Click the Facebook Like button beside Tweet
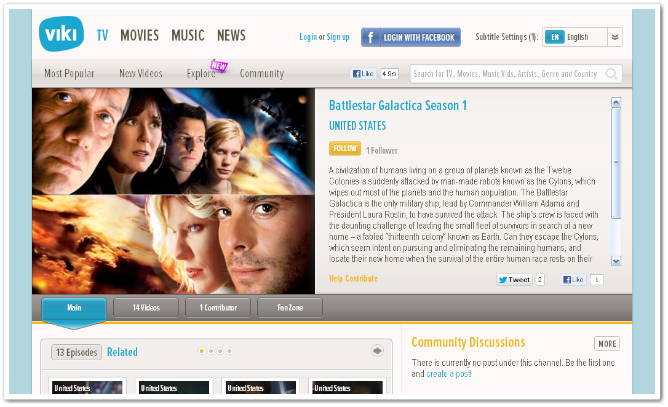Image resolution: width=668 pixels, height=407 pixels. tap(573, 280)
